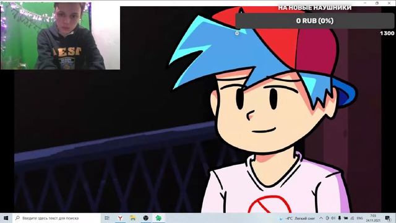Click the volume speaker tray icon
The image size is (396, 223).
coord(334,218)
